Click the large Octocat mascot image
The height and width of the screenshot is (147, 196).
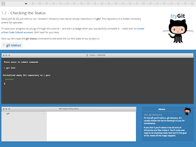[x=178, y=31]
